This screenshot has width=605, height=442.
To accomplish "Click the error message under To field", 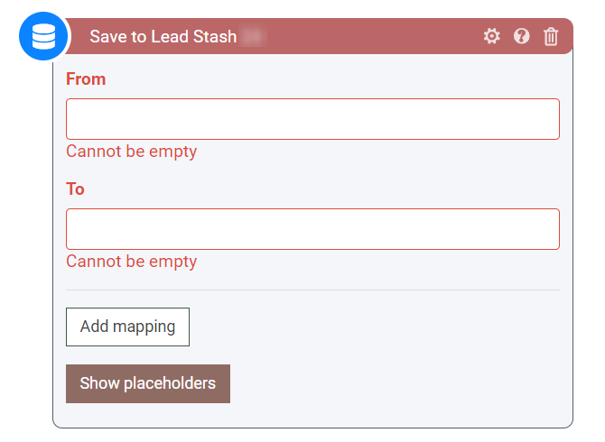I will [x=131, y=262].
